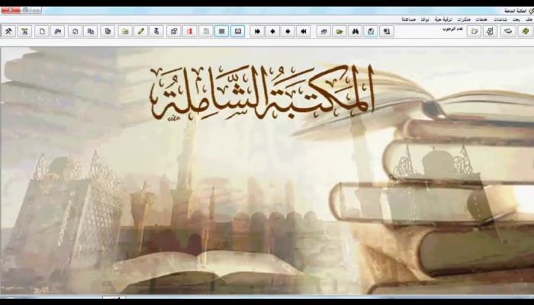534x305 pixels.
Task: Select the pencil edit icon
Action: tap(140, 31)
